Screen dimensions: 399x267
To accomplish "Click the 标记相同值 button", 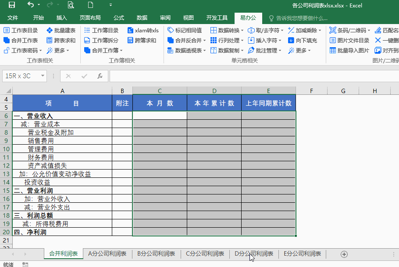I will [x=185, y=31].
